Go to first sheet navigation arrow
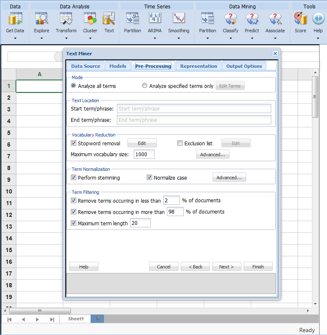The width and height of the screenshot is (327, 335). point(9,320)
